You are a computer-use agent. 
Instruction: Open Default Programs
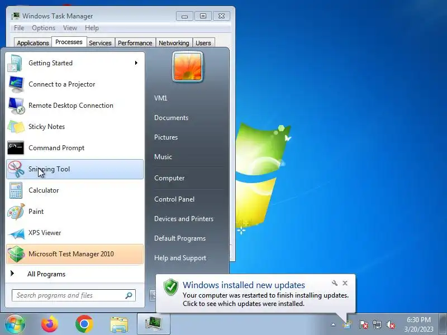(180, 238)
